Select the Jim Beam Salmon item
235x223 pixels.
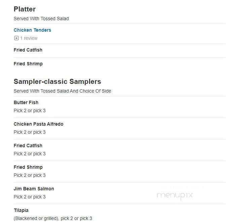click(34, 189)
